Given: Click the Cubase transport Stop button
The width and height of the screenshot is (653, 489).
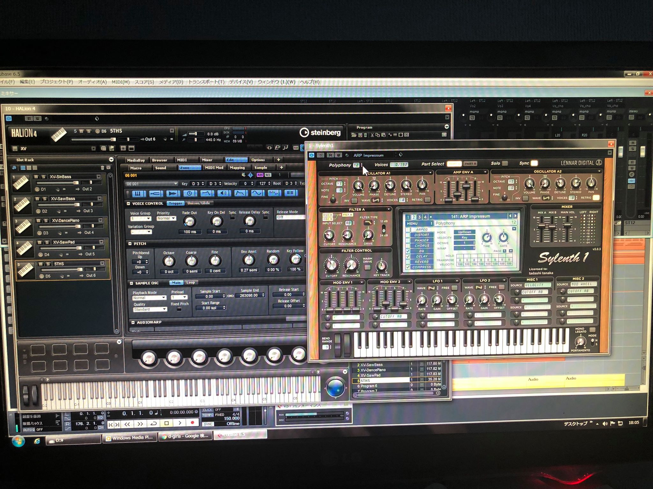Looking at the screenshot, I should point(166,423).
